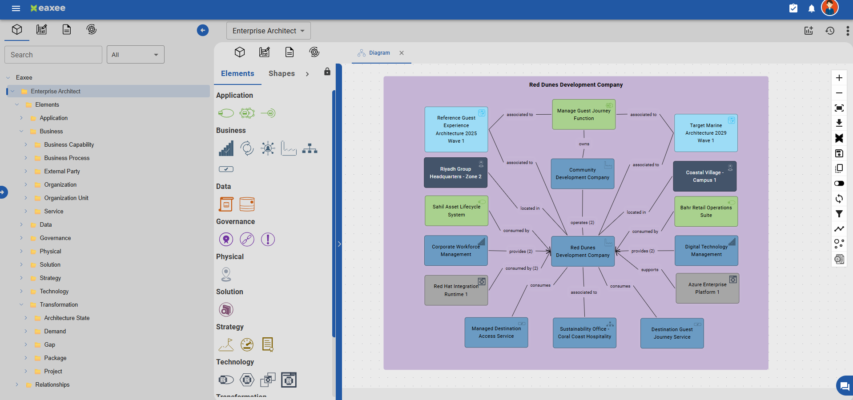Select the Coastal Village - Campus 1 node
This screenshot has width=853, height=400.
704,176
